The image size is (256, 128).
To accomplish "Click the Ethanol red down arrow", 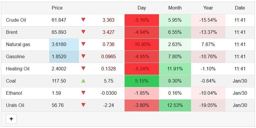I will [83, 93].
